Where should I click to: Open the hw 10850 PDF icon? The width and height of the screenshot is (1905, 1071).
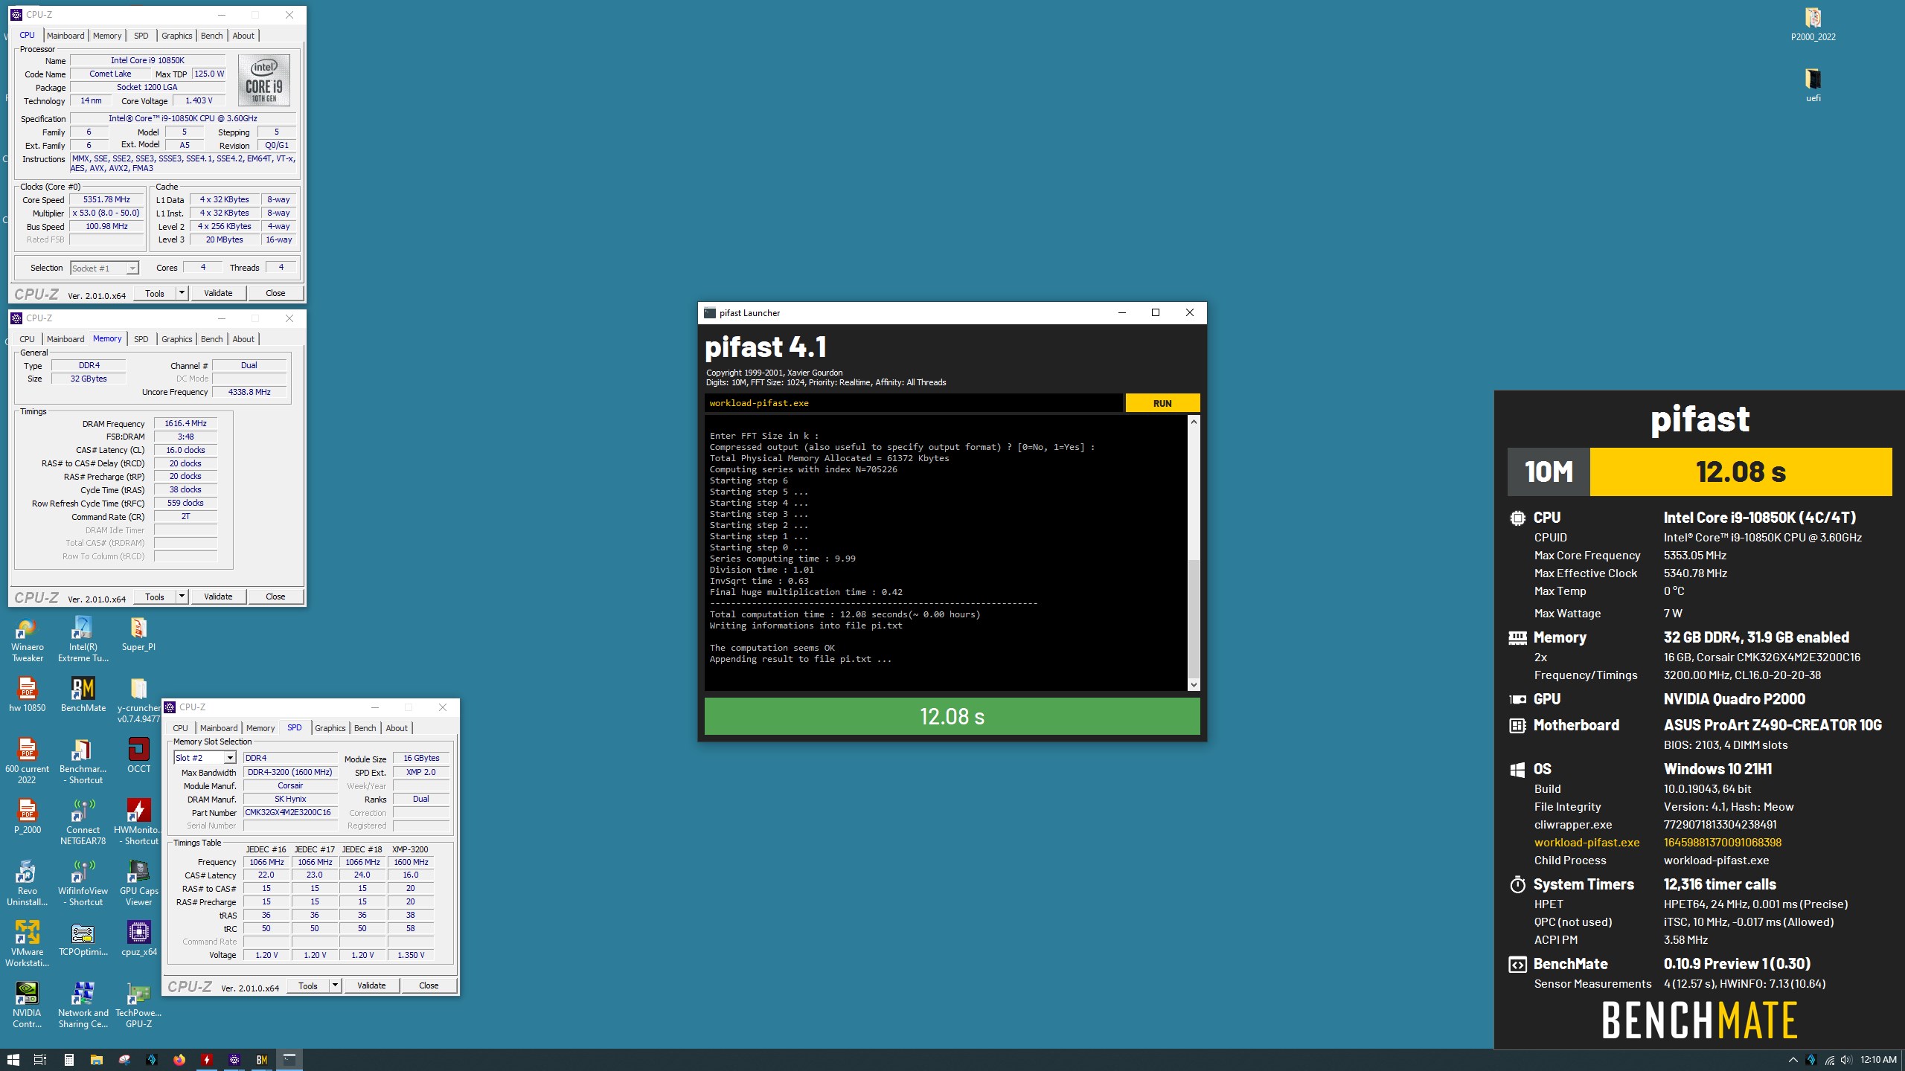point(27,695)
